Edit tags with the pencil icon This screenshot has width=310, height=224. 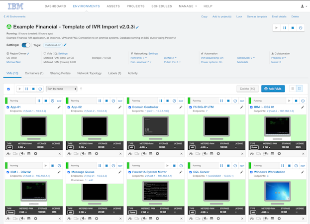point(65,45)
